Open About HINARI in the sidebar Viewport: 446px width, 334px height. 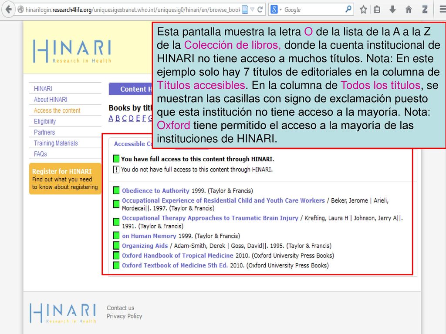[51, 100]
